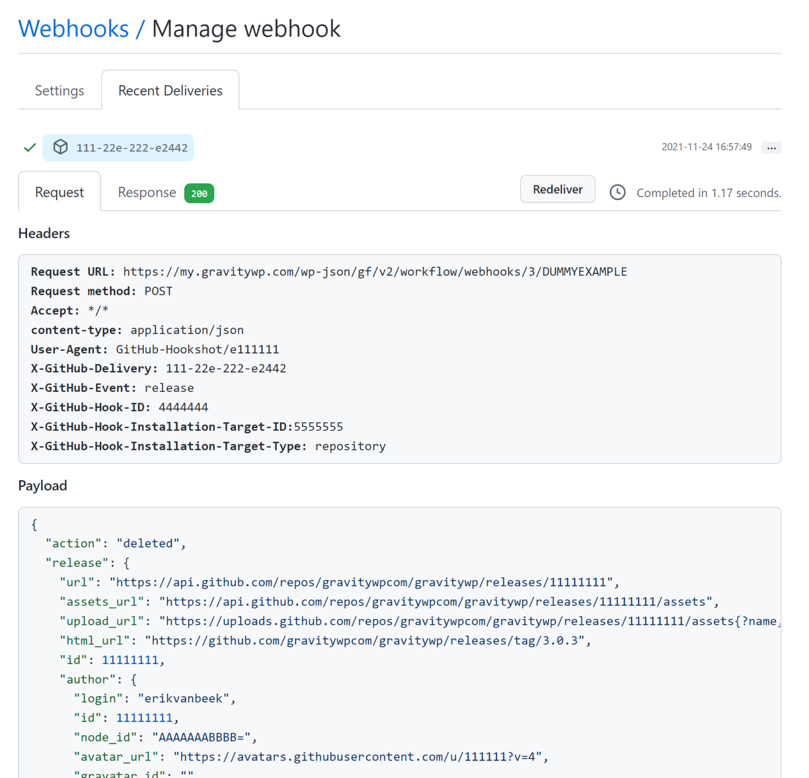Image resolution: width=809 pixels, height=778 pixels.
Task: Click the green checkmark delivery status icon
Action: [x=30, y=147]
